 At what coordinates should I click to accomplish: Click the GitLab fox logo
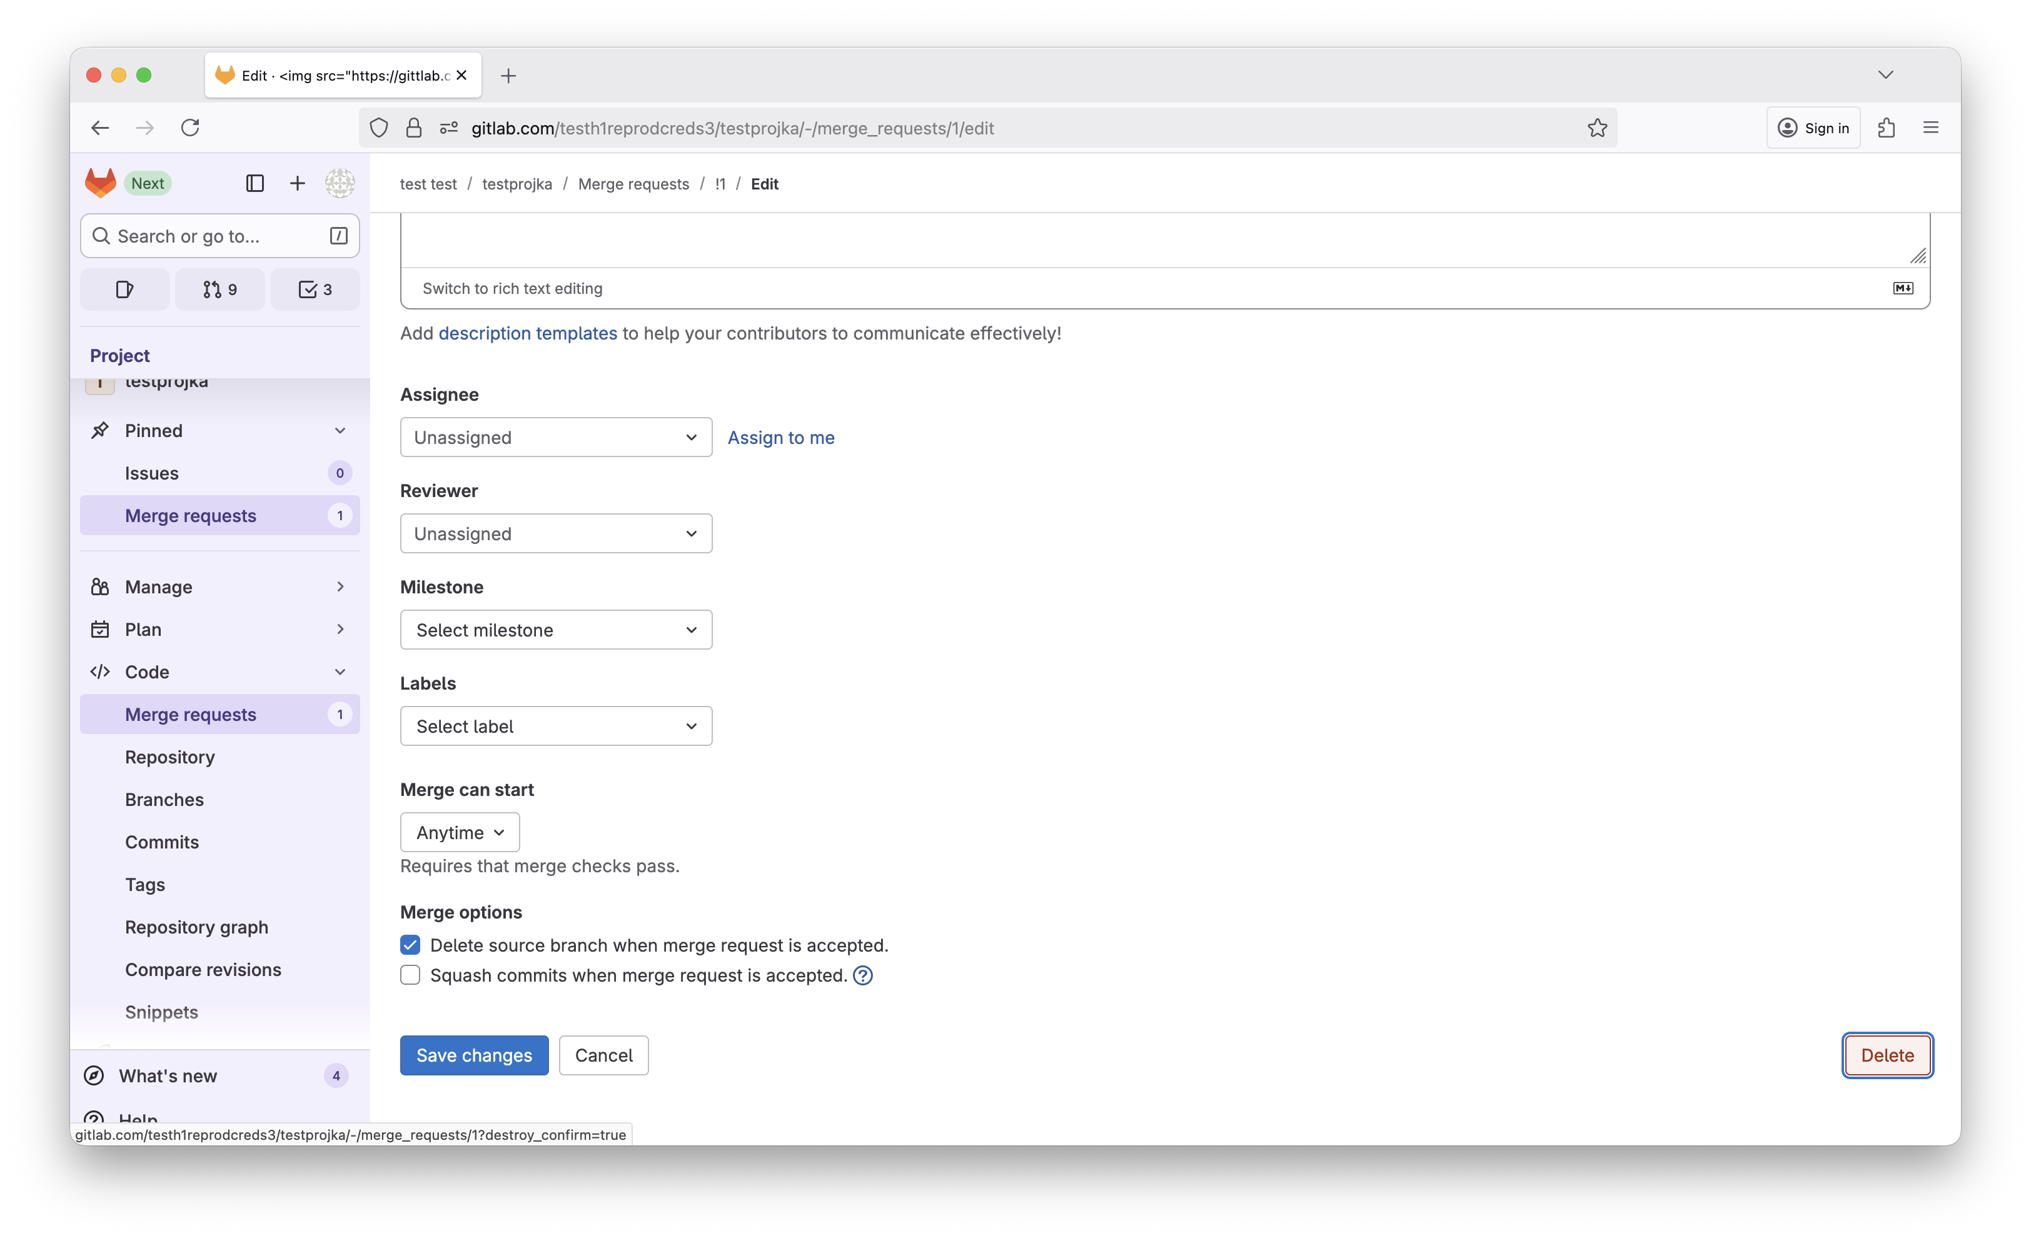101,183
